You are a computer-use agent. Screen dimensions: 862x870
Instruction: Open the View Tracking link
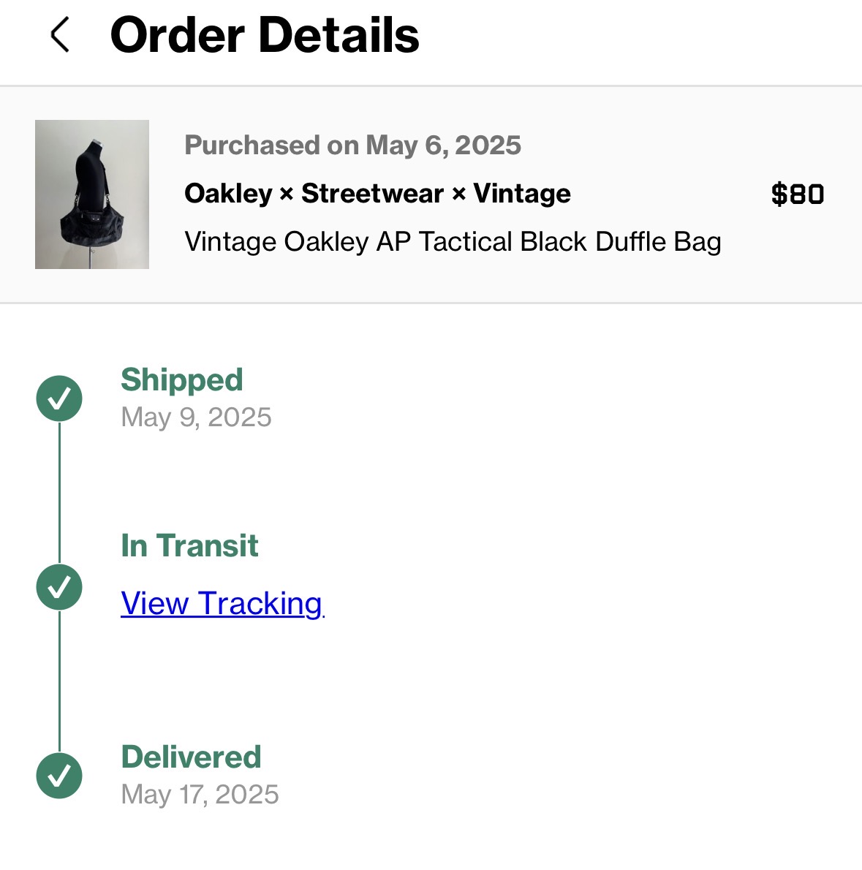222,604
